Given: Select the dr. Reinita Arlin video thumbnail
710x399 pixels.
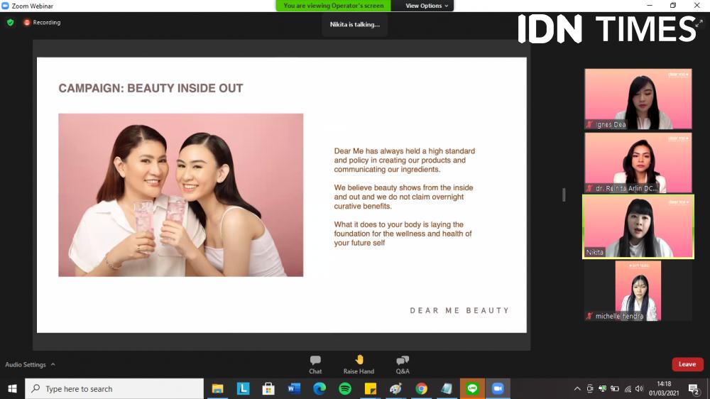Looking at the screenshot, I should click(638, 163).
